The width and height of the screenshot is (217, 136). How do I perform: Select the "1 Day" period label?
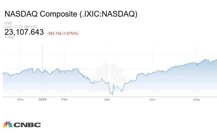[x=9, y=37]
